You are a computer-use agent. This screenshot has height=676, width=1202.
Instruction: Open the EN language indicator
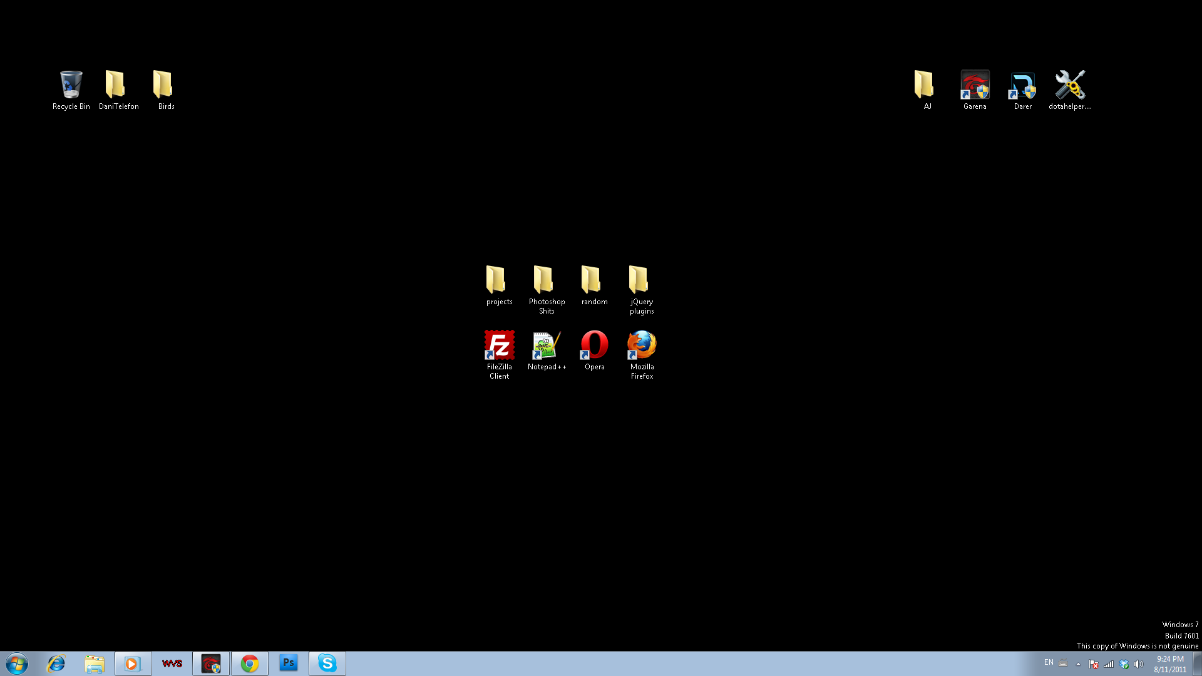[x=1049, y=662]
